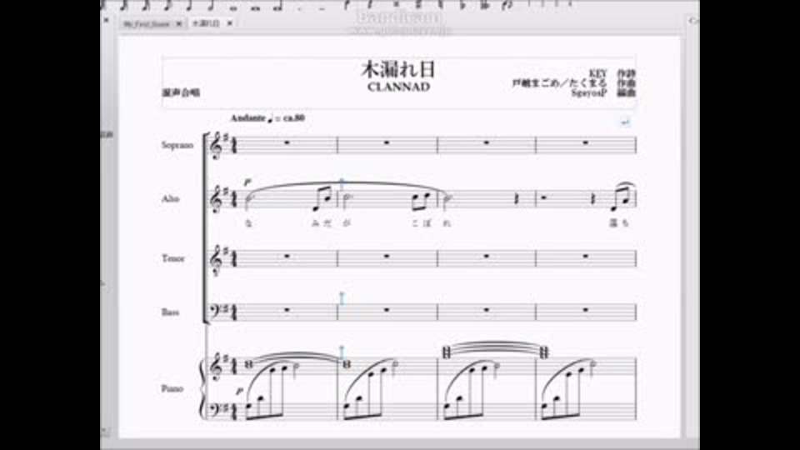Select the line break marker icon
The height and width of the screenshot is (450, 800).
[625, 122]
